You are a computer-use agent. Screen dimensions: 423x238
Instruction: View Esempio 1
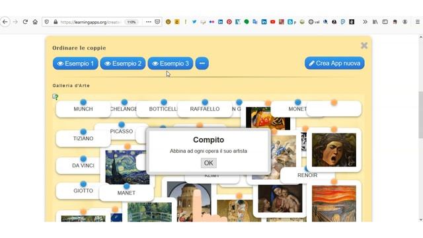point(75,63)
